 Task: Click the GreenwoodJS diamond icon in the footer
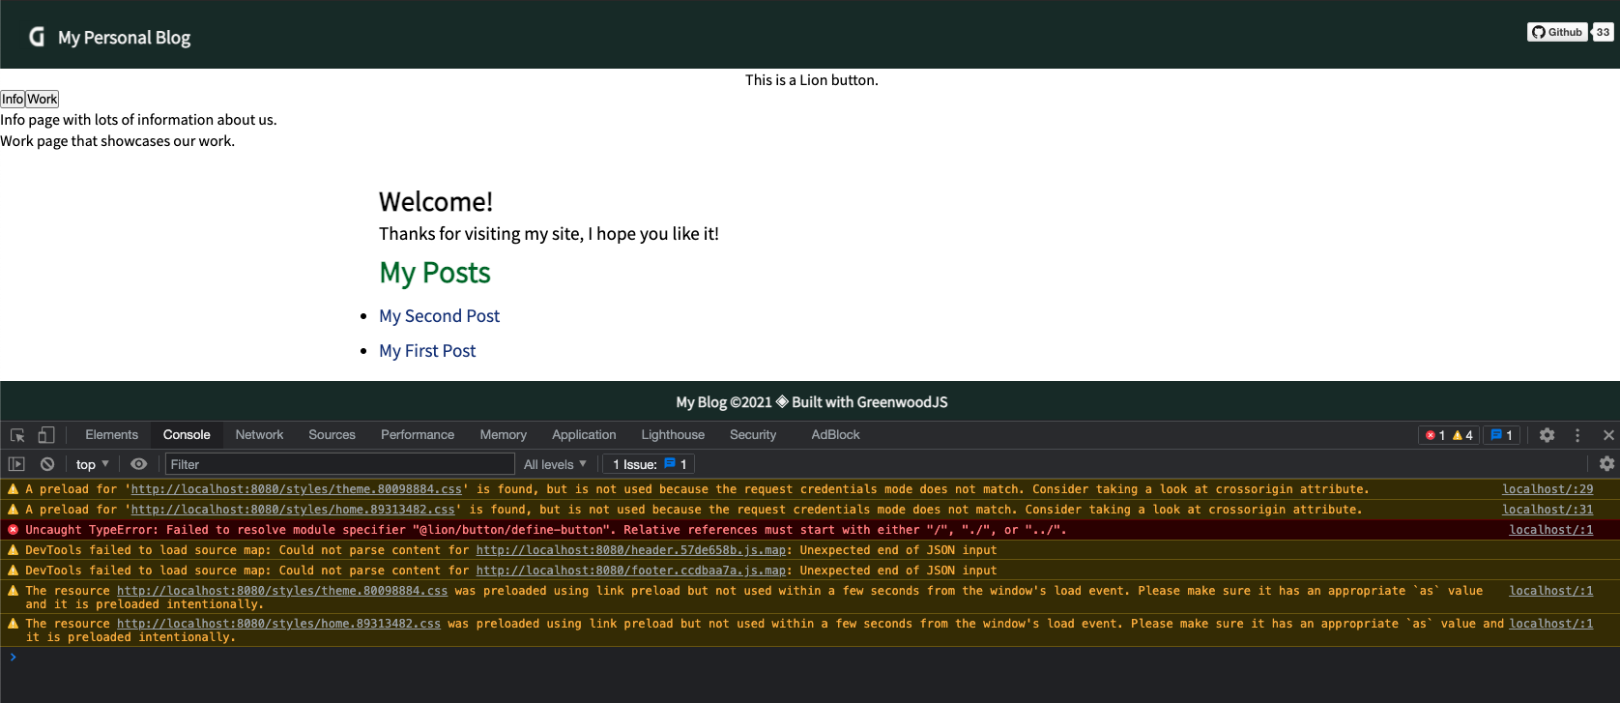(782, 401)
